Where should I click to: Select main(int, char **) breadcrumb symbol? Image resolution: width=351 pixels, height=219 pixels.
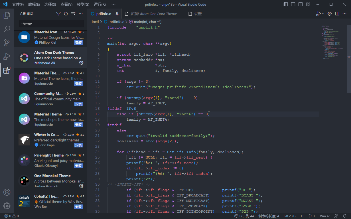coord(145,22)
